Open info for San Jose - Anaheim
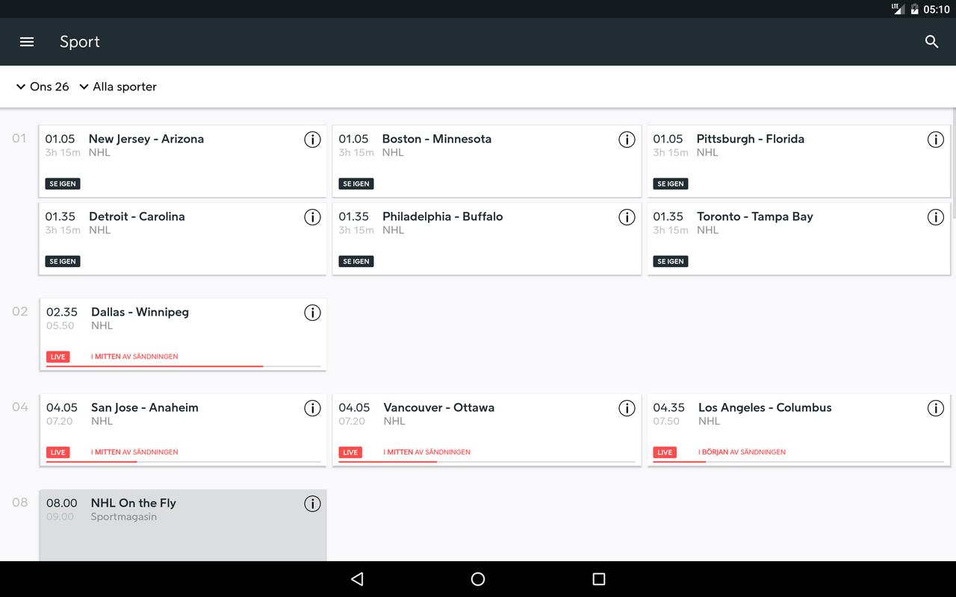Screen dimensions: 956x597 click(312, 408)
